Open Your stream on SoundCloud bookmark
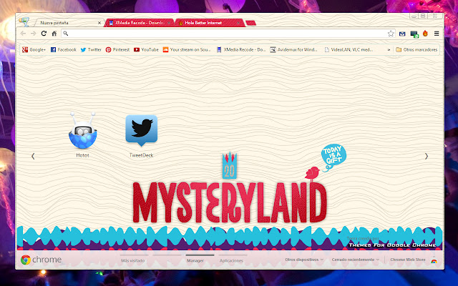The image size is (458, 286). (x=187, y=50)
